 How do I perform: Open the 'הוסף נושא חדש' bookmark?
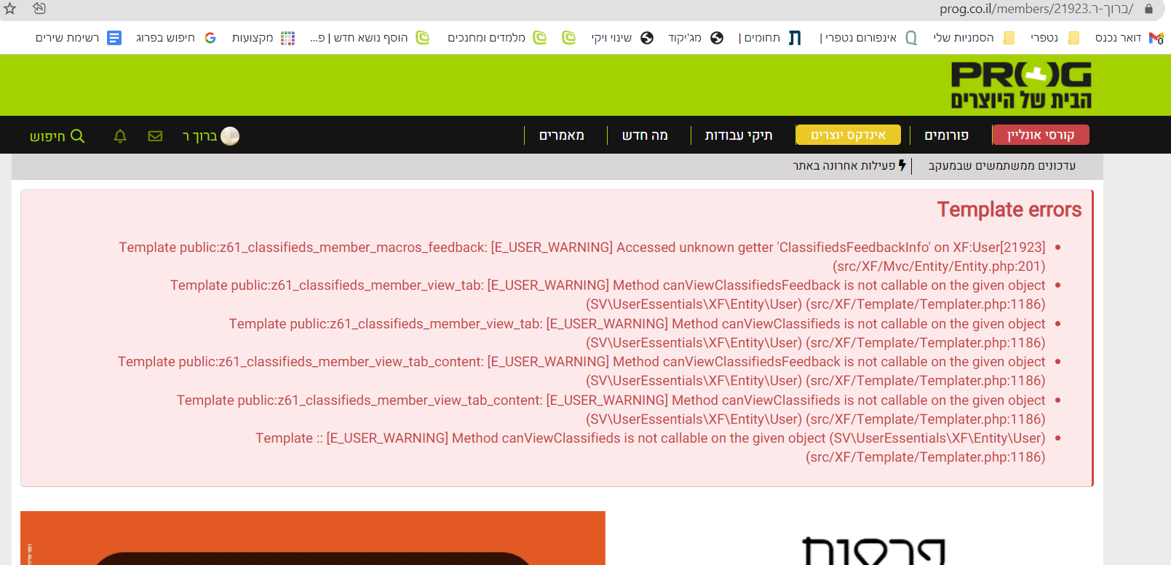(x=369, y=38)
